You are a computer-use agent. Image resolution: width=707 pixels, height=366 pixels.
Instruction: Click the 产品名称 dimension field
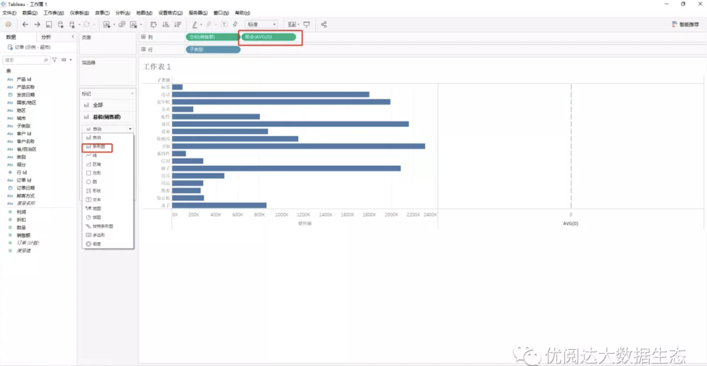point(26,87)
